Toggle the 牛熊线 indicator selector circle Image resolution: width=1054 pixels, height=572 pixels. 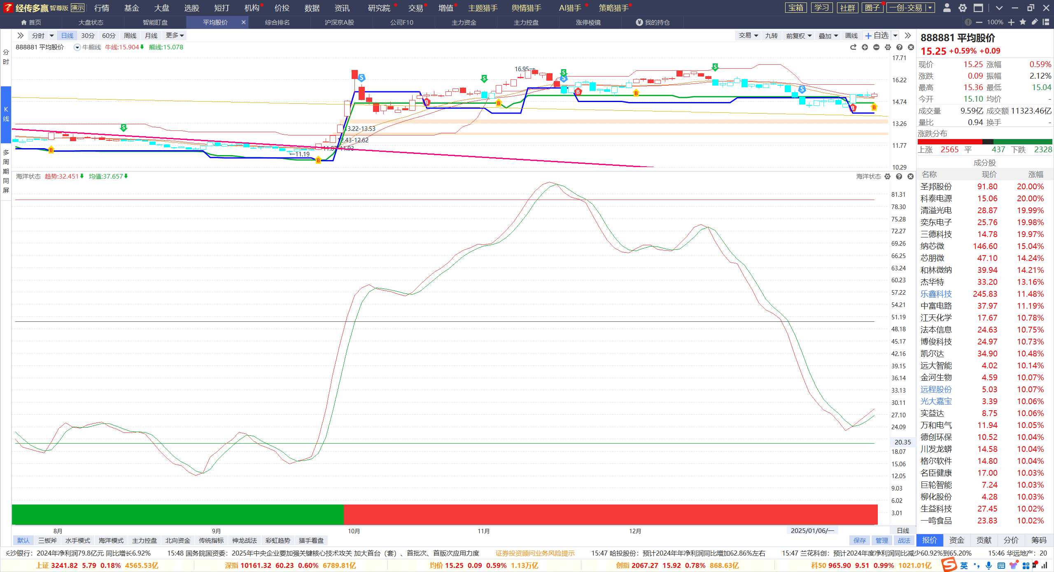[77, 47]
